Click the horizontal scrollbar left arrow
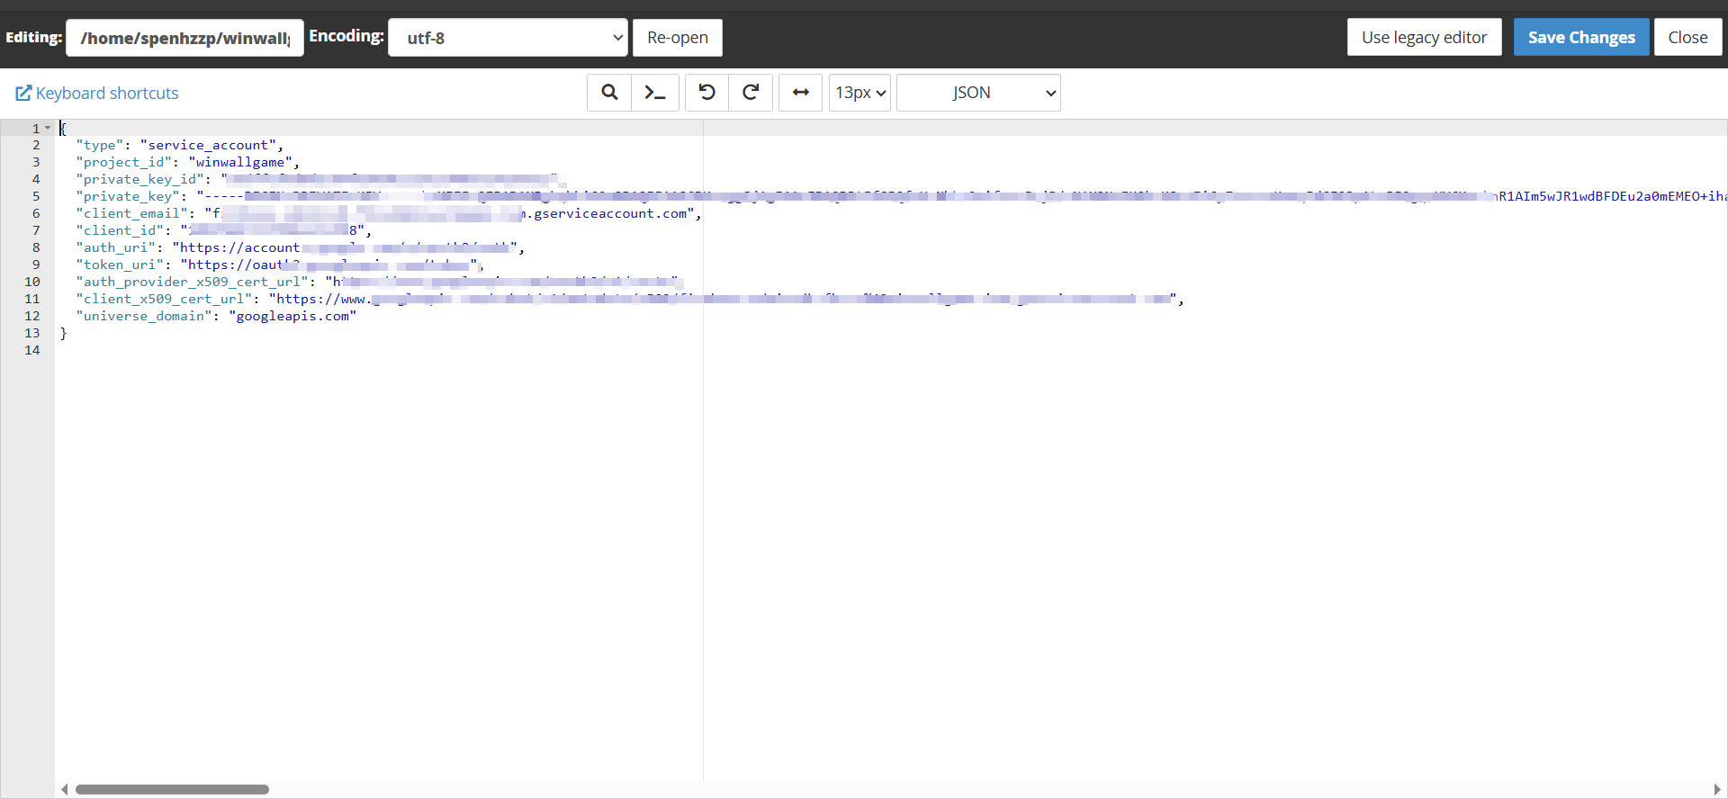1728x799 pixels. (x=64, y=789)
